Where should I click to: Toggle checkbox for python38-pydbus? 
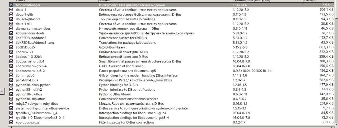click(x=11, y=94)
